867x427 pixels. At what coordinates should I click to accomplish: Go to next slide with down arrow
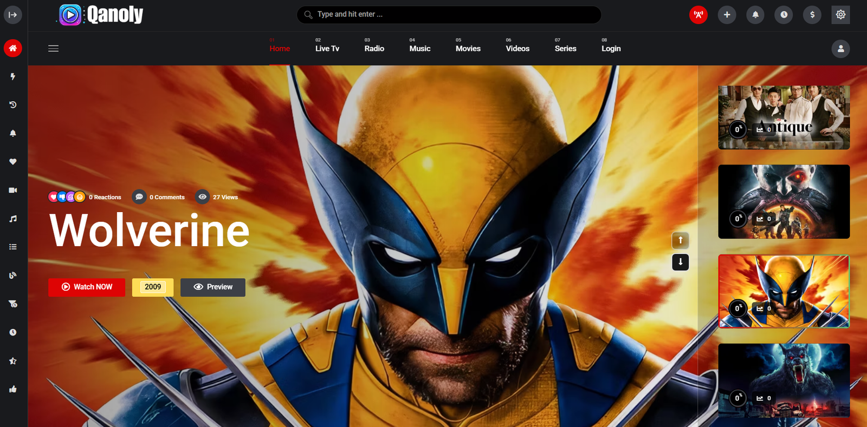click(x=680, y=262)
